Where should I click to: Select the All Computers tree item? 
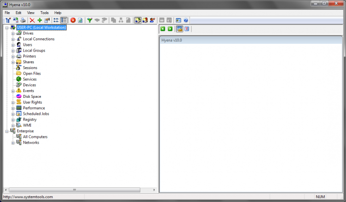[35, 137]
